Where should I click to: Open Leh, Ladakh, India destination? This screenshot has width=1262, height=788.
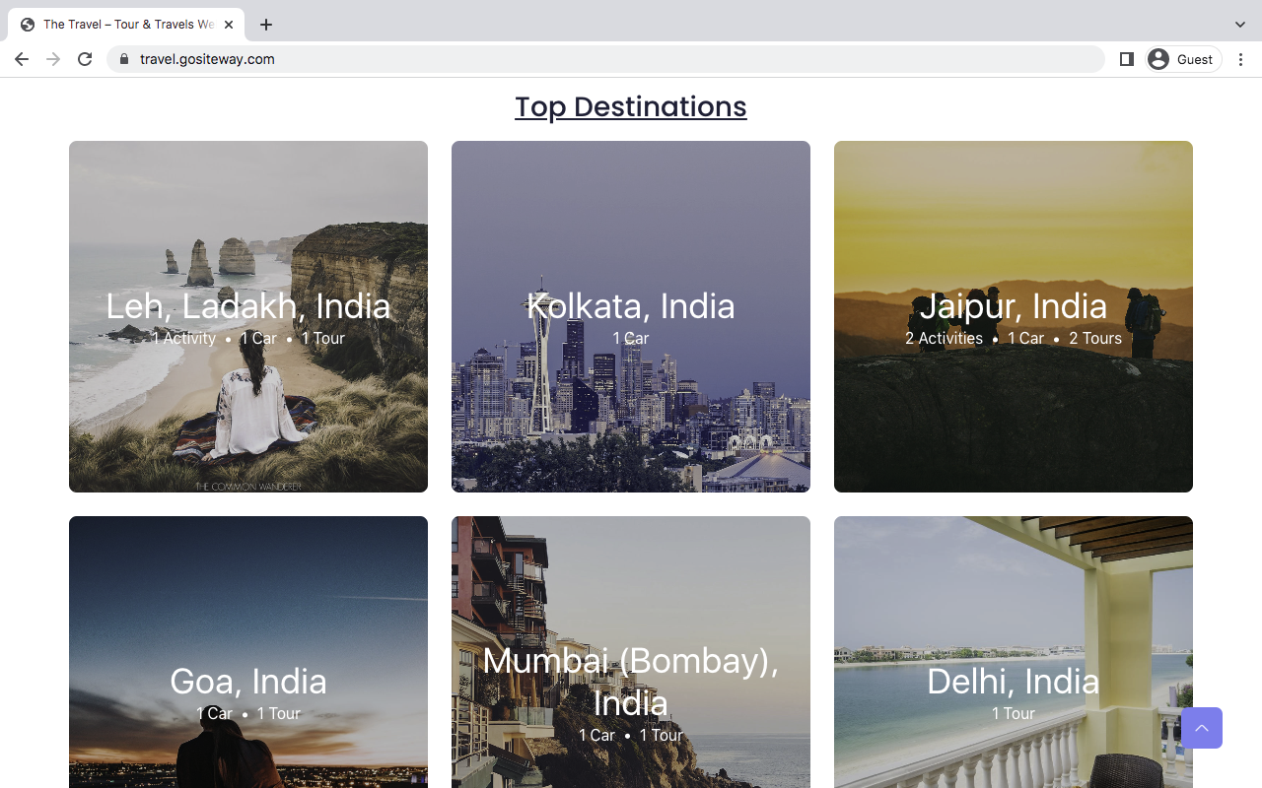248,306
